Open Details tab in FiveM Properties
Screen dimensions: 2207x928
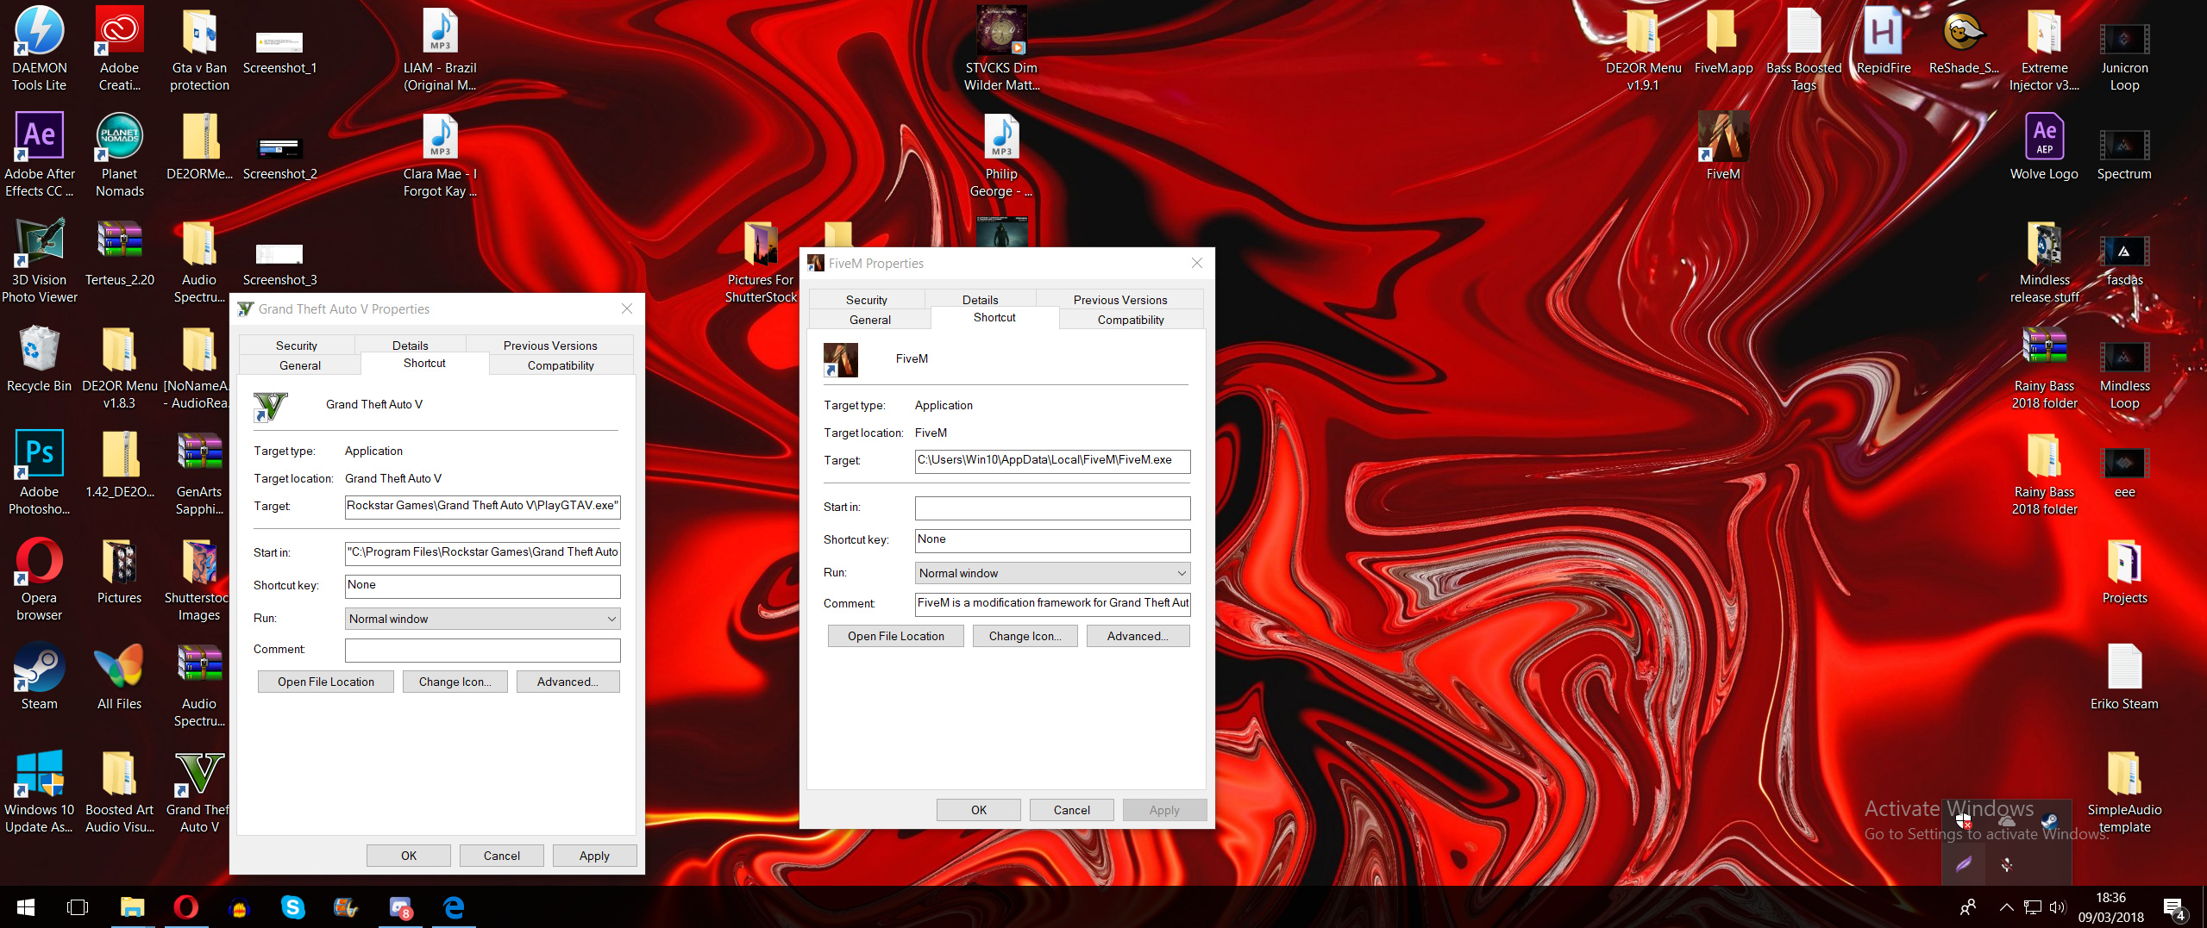pyautogui.click(x=981, y=300)
